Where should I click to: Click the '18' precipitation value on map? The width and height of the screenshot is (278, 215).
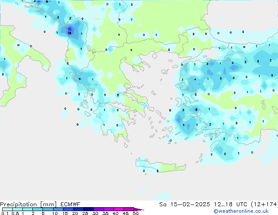pos(69,33)
